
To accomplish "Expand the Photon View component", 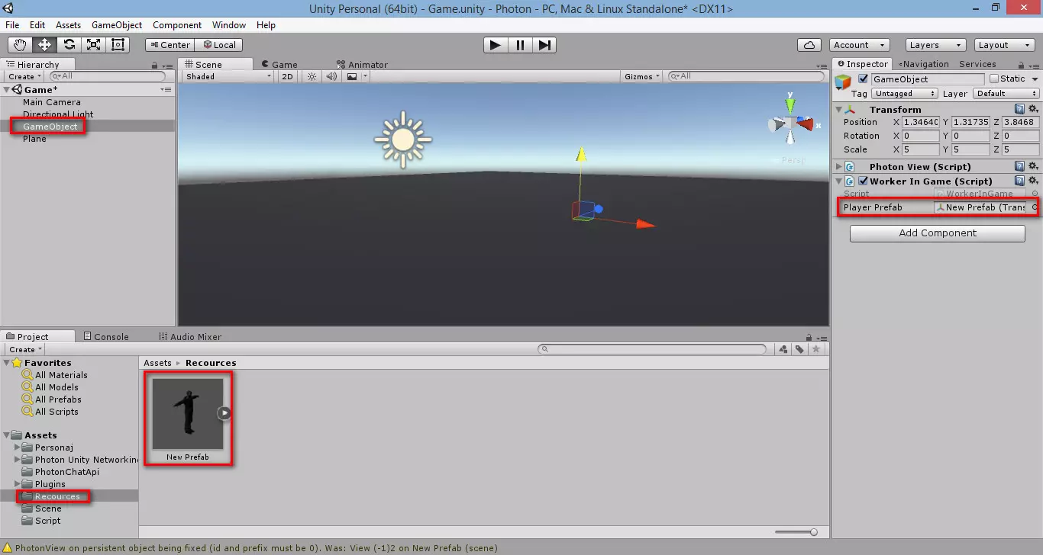I will [839, 167].
